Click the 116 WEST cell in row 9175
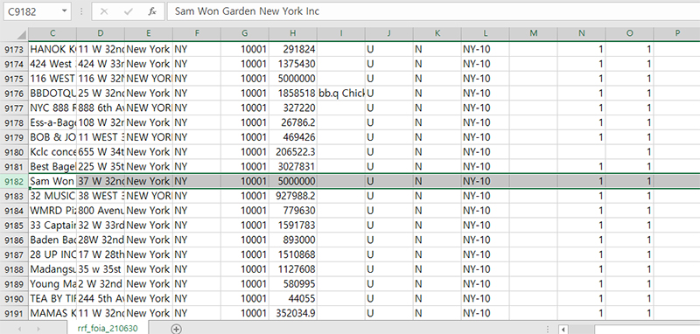The height and width of the screenshot is (334, 700). coord(52,79)
